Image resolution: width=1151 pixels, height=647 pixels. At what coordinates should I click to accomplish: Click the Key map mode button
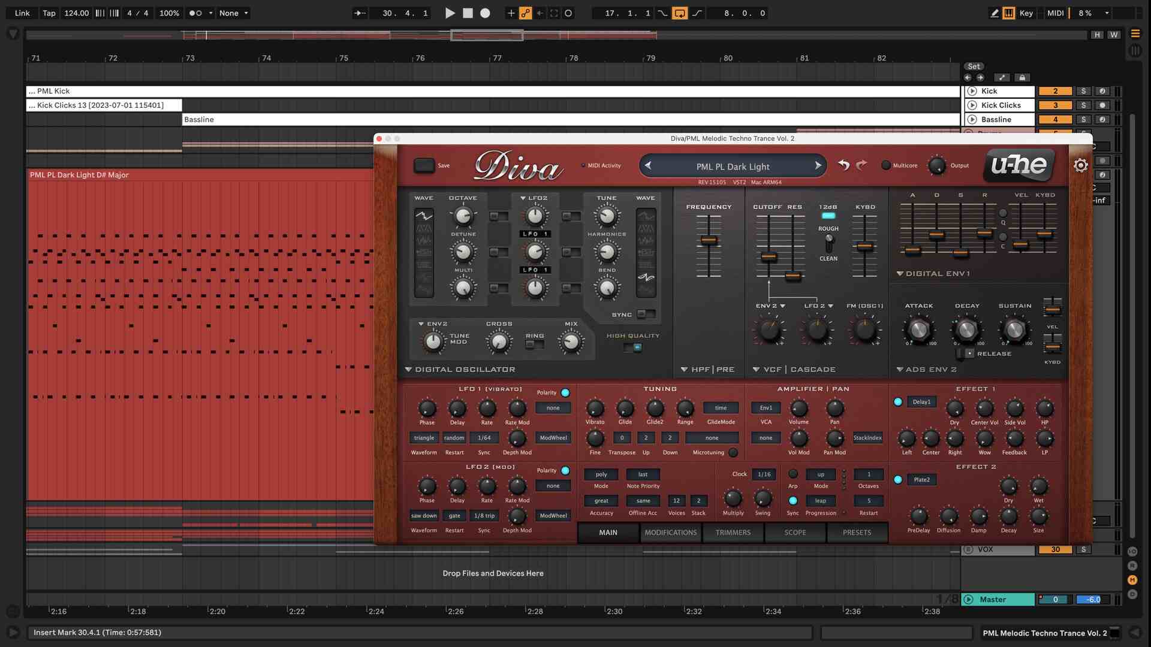[1026, 13]
